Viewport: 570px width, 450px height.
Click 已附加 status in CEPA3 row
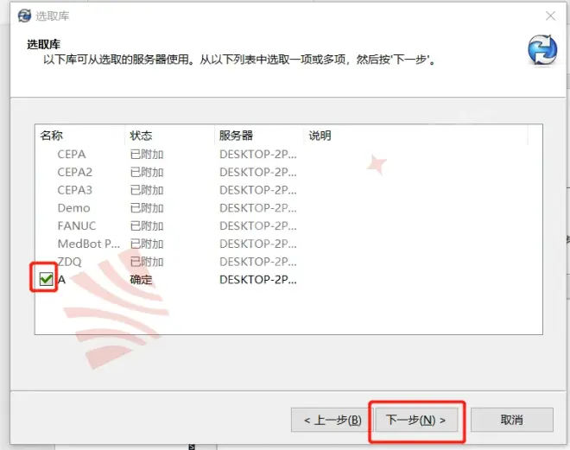pyautogui.click(x=147, y=190)
